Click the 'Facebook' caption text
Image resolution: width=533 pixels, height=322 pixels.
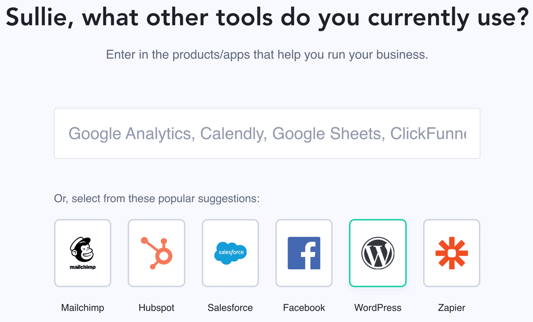[304, 308]
